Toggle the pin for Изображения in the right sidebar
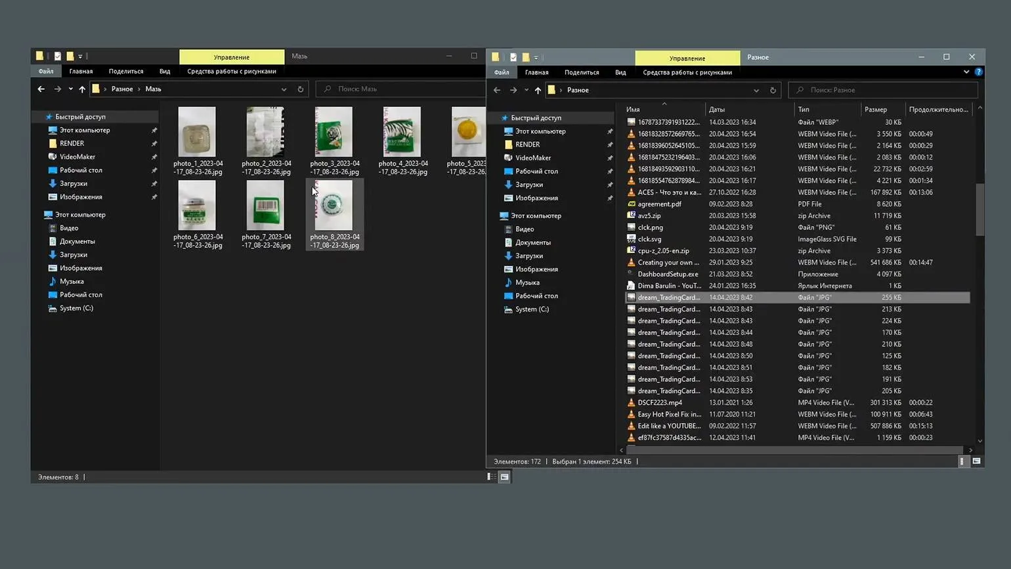This screenshot has height=569, width=1011. pyautogui.click(x=610, y=198)
